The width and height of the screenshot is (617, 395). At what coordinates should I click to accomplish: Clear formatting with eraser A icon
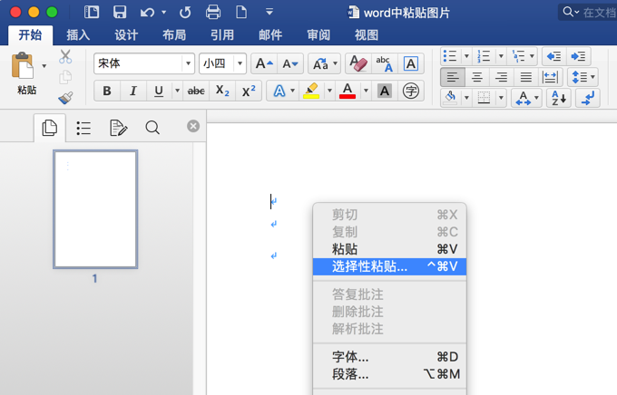[358, 63]
